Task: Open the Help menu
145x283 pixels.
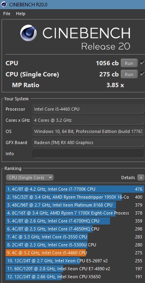Action: click(x=21, y=14)
